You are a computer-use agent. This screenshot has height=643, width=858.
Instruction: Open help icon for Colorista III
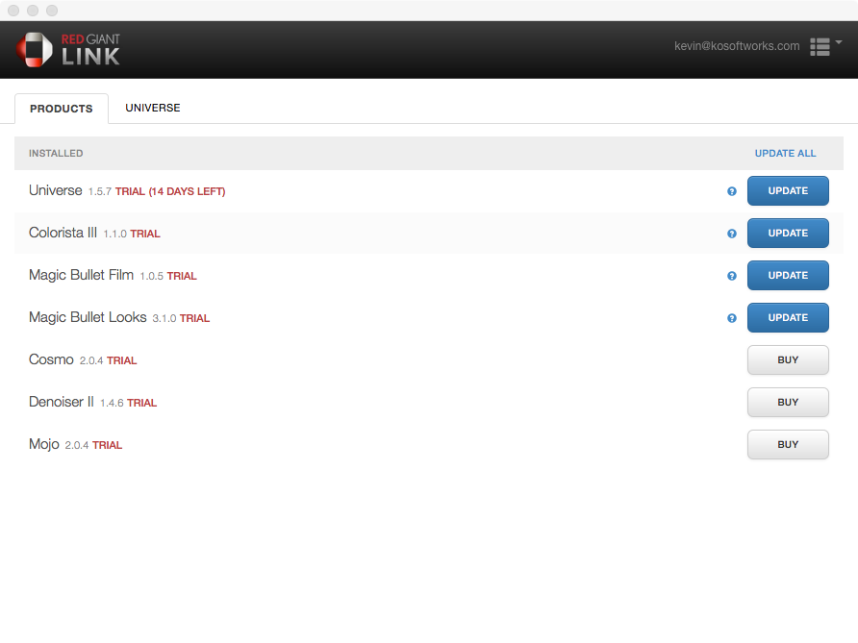(x=732, y=234)
